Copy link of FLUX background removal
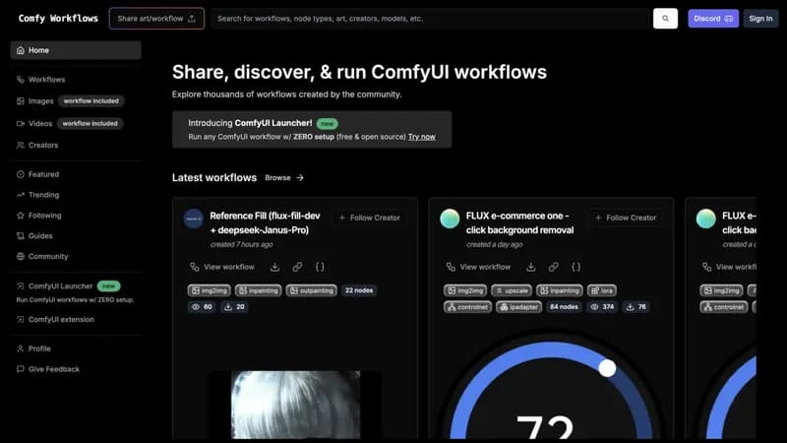Screen dimensions: 787x443 pos(553,267)
